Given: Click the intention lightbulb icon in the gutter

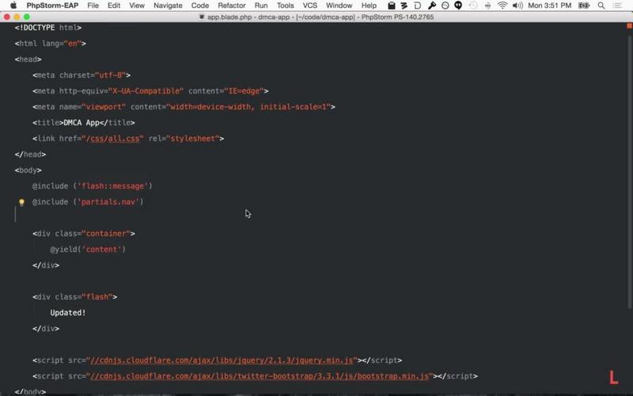Looking at the screenshot, I should [x=22, y=203].
